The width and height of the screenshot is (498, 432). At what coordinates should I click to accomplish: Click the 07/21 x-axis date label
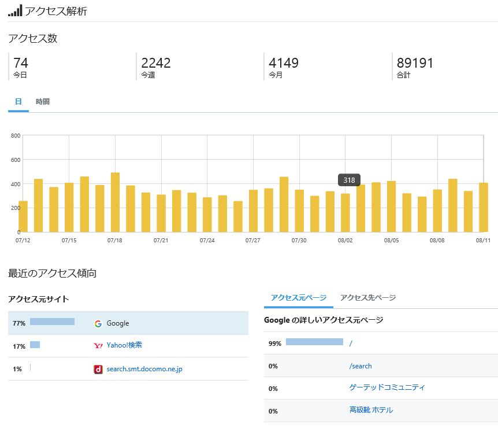click(x=161, y=241)
